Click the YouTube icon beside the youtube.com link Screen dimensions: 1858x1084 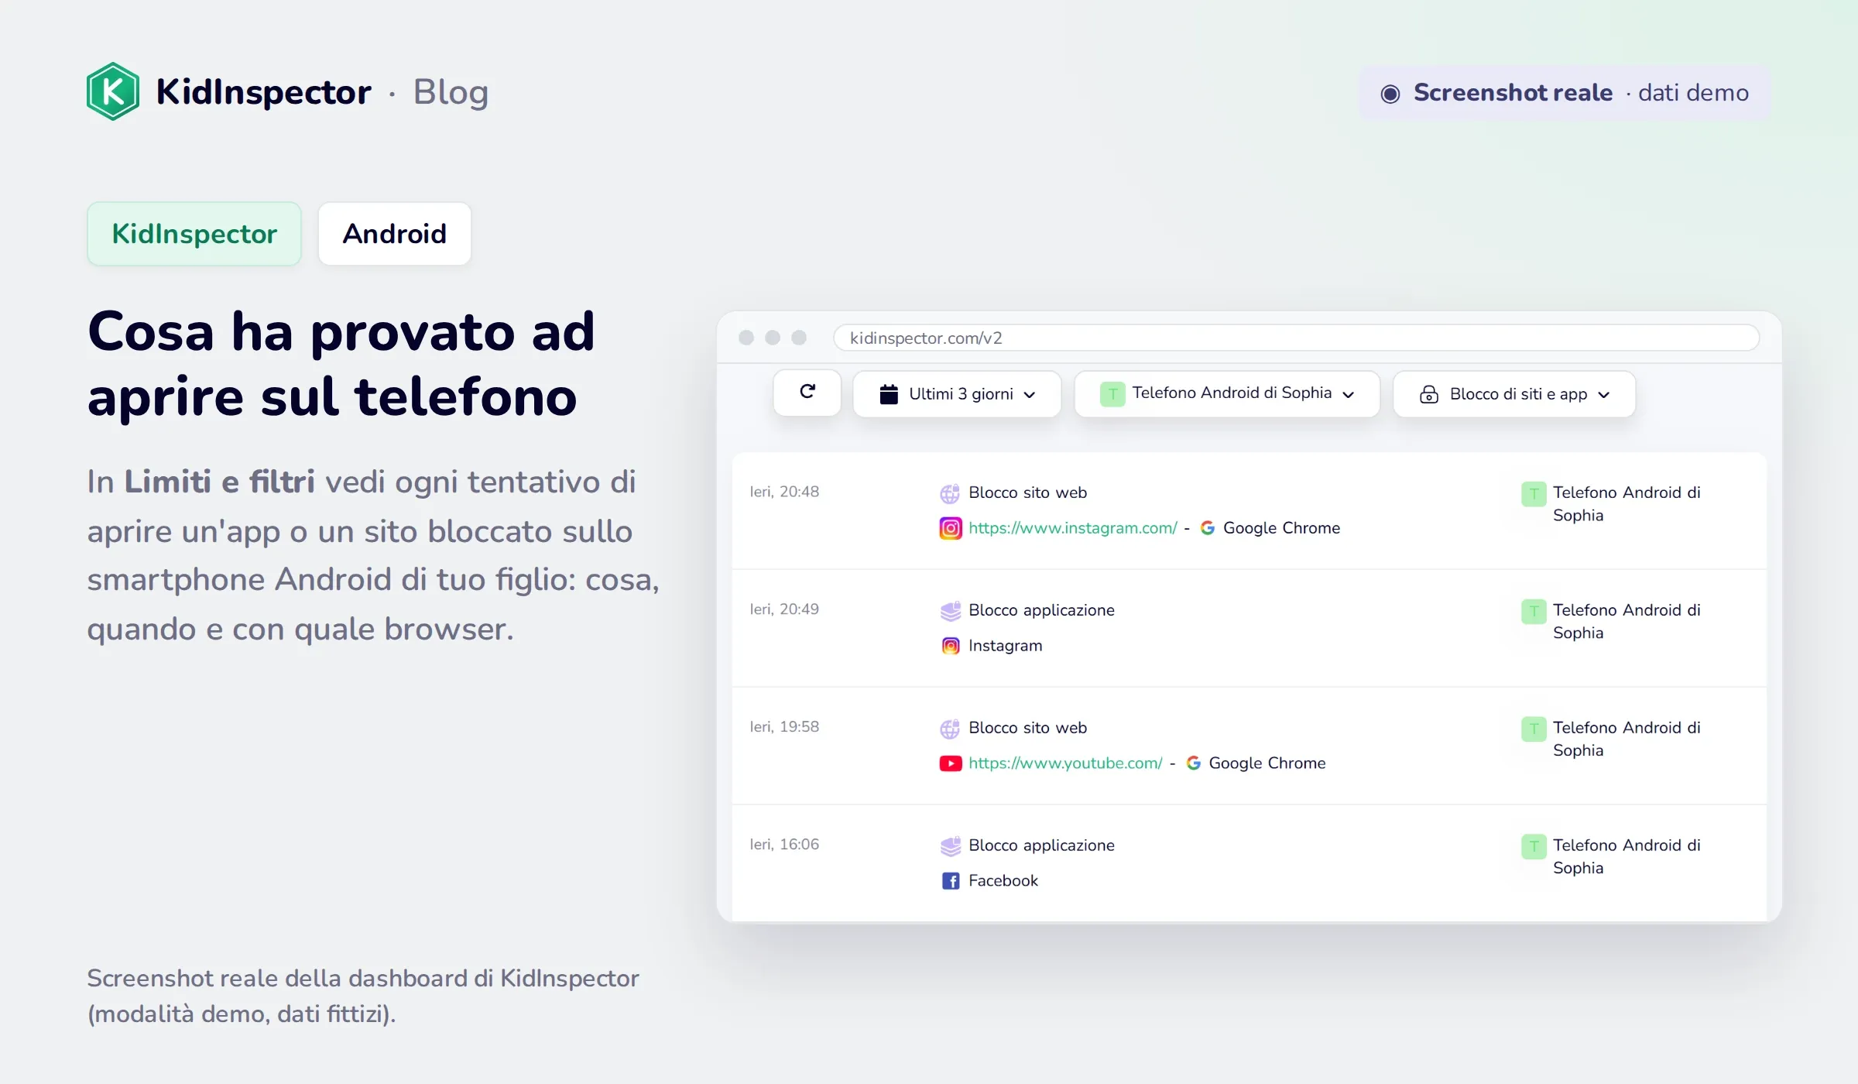[951, 763]
